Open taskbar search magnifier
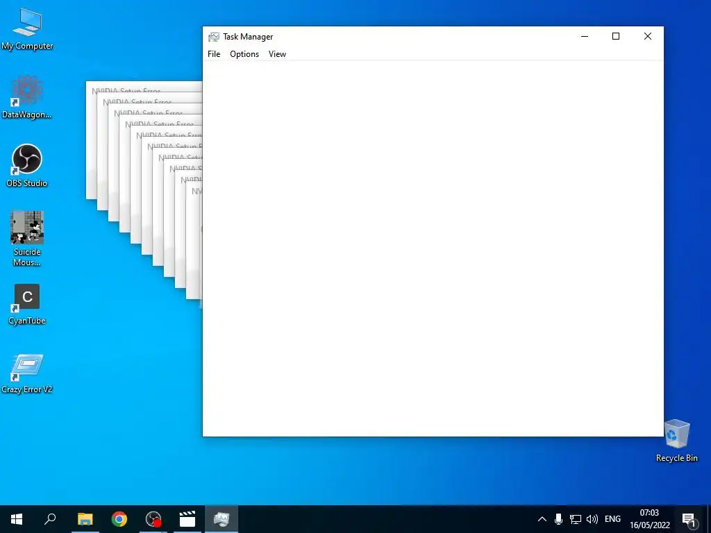This screenshot has width=711, height=533. pyautogui.click(x=50, y=519)
